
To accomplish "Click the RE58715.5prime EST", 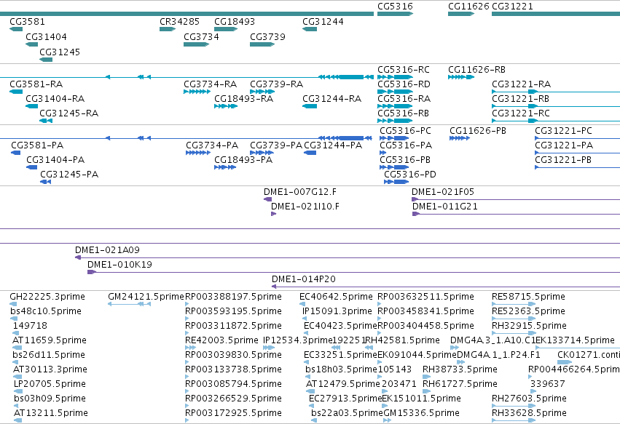I will pos(514,304).
